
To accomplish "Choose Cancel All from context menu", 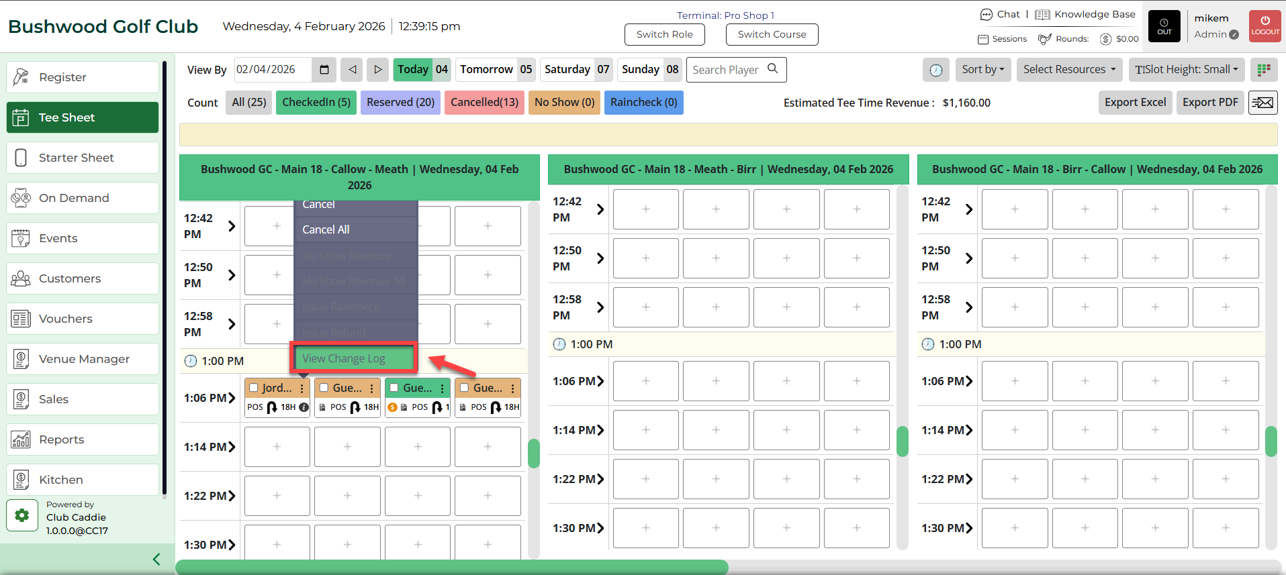I will (x=326, y=229).
